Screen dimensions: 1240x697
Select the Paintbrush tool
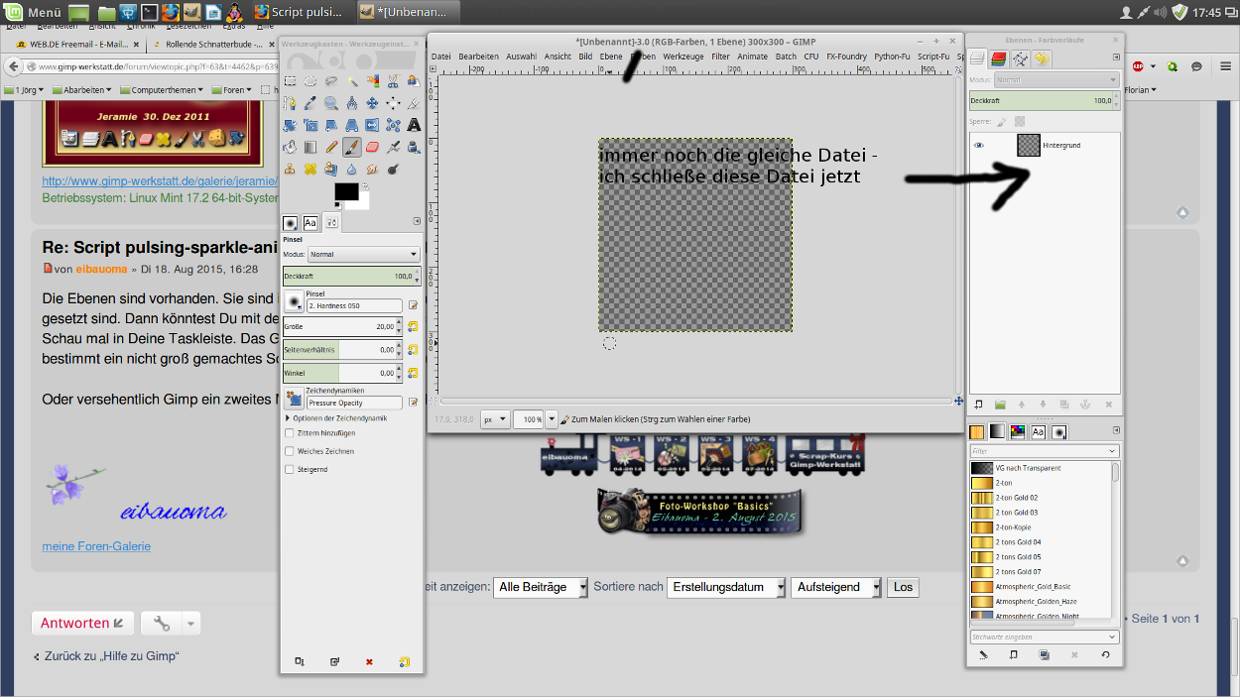352,147
